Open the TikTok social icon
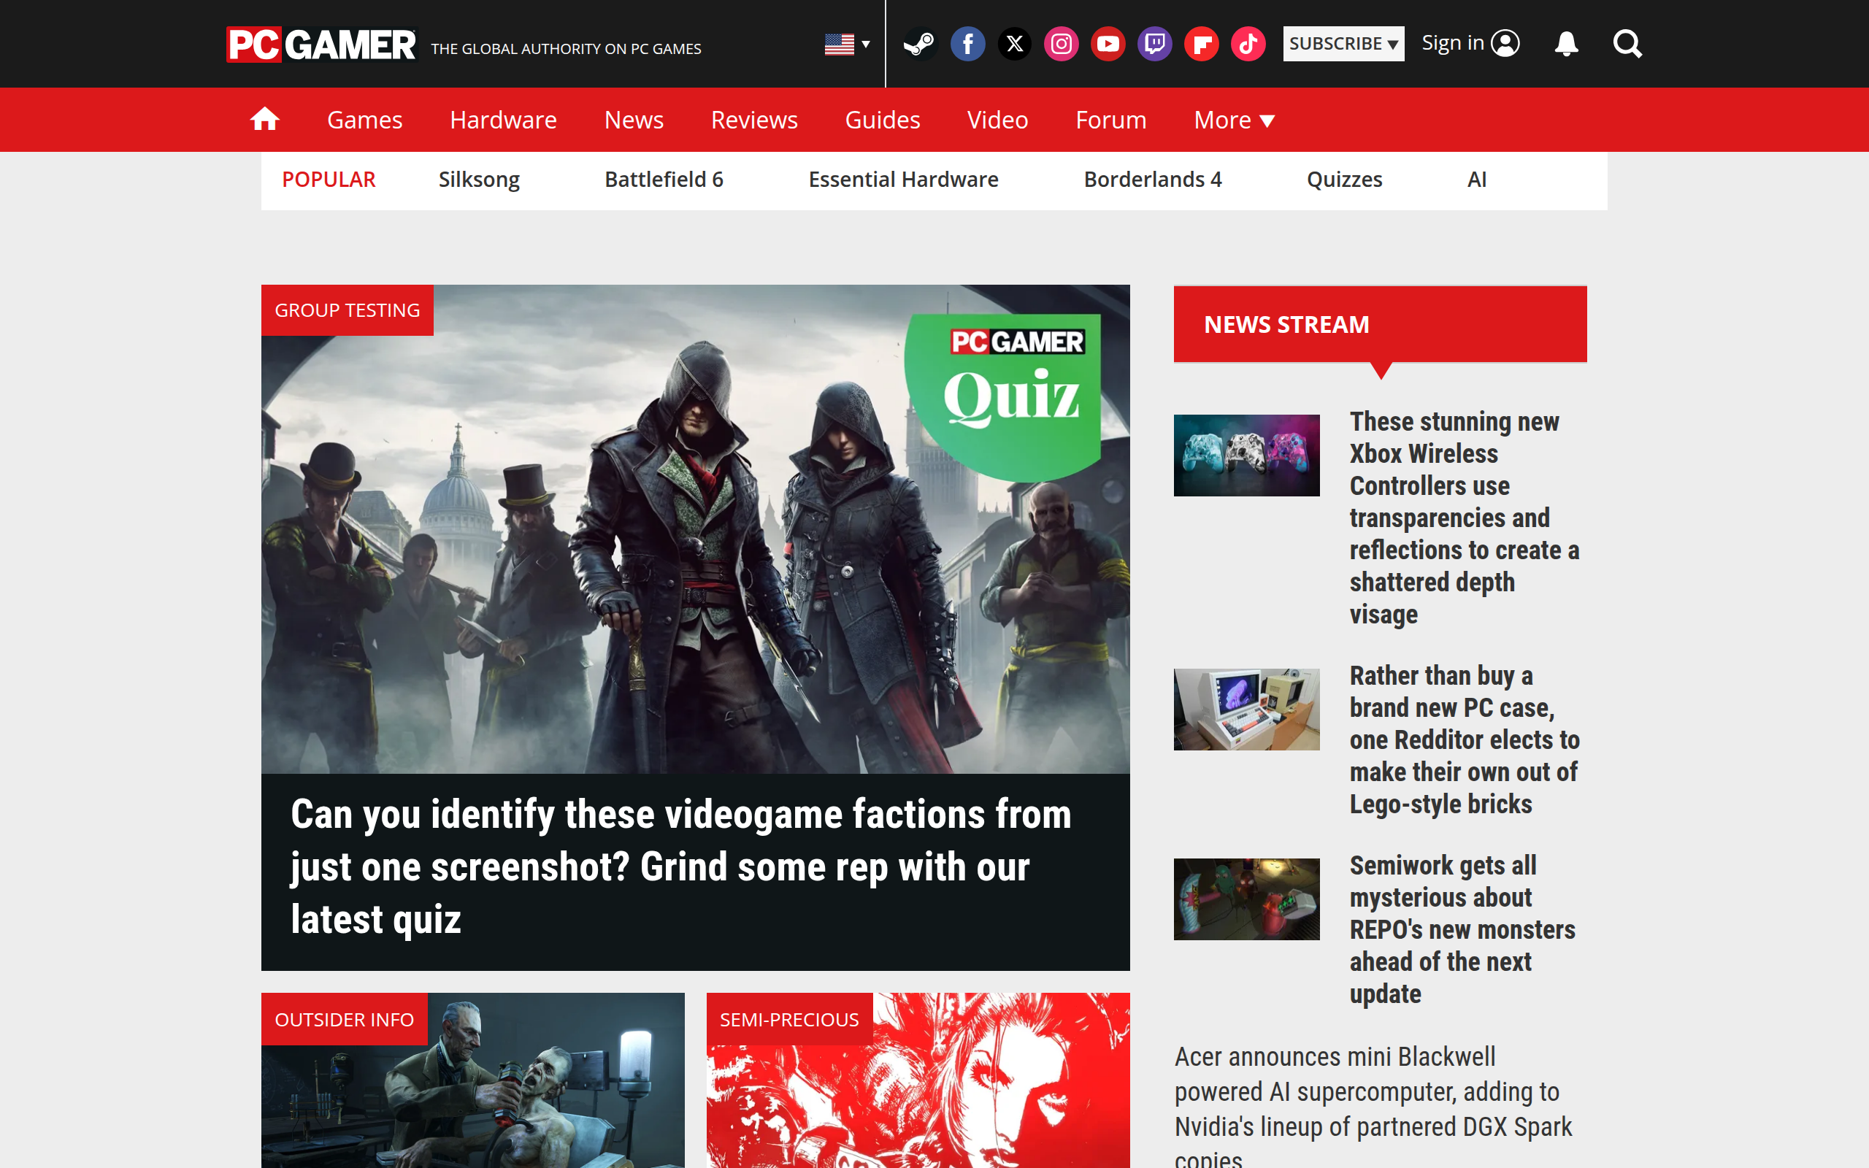The image size is (1869, 1168). coord(1248,44)
